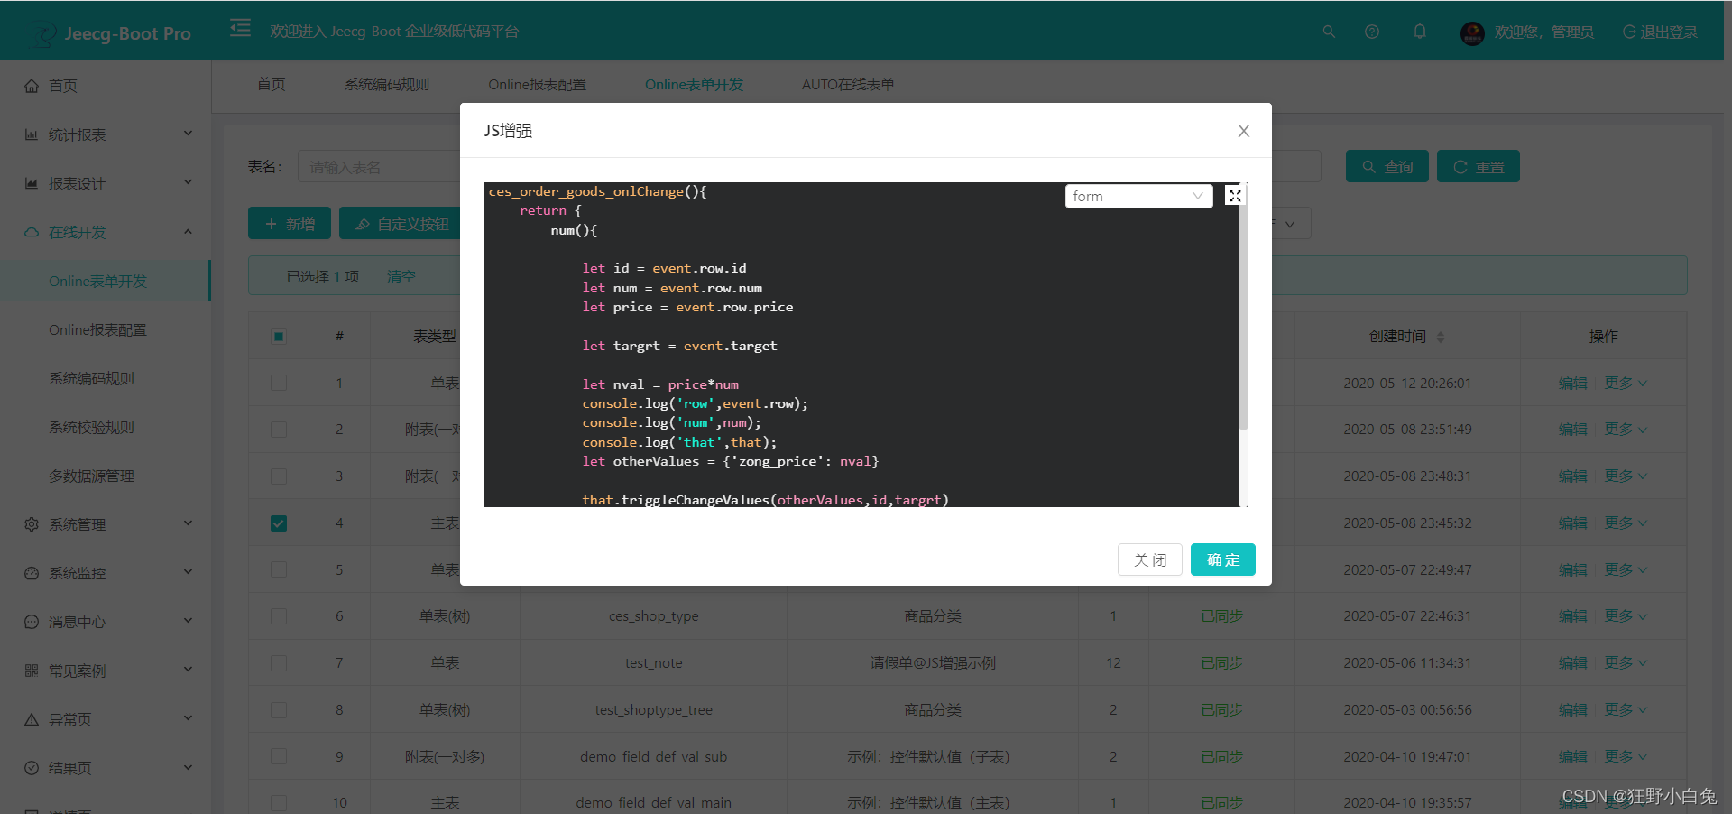Switch to the 系统编码规则 tab
1732x814 pixels.
387,84
